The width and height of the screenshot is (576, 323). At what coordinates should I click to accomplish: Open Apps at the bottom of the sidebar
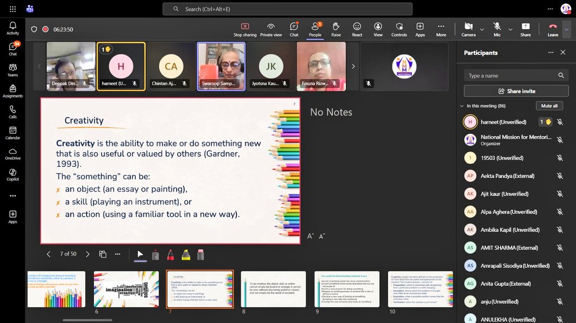(12, 217)
